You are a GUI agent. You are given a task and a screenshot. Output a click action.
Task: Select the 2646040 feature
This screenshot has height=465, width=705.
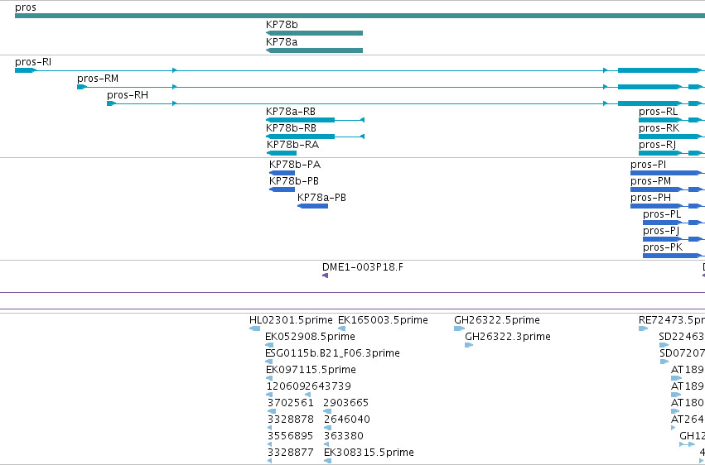[327, 429]
